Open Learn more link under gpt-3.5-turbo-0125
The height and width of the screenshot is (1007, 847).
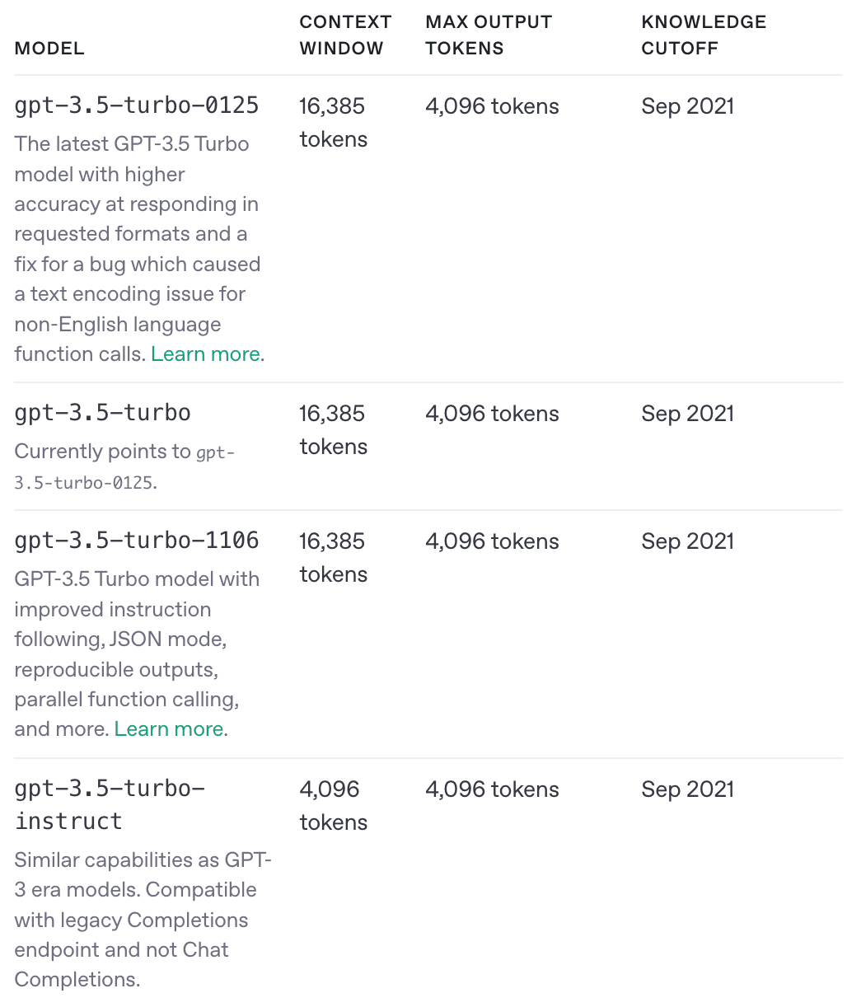(x=205, y=354)
